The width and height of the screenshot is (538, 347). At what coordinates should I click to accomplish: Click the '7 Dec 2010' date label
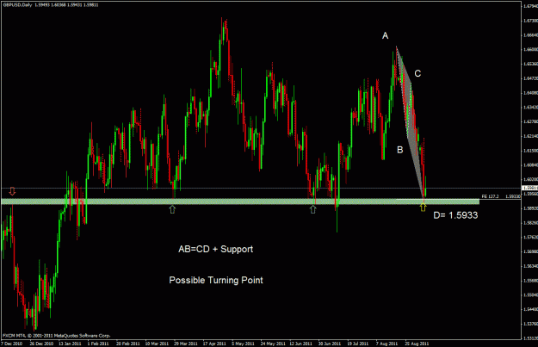12,344
